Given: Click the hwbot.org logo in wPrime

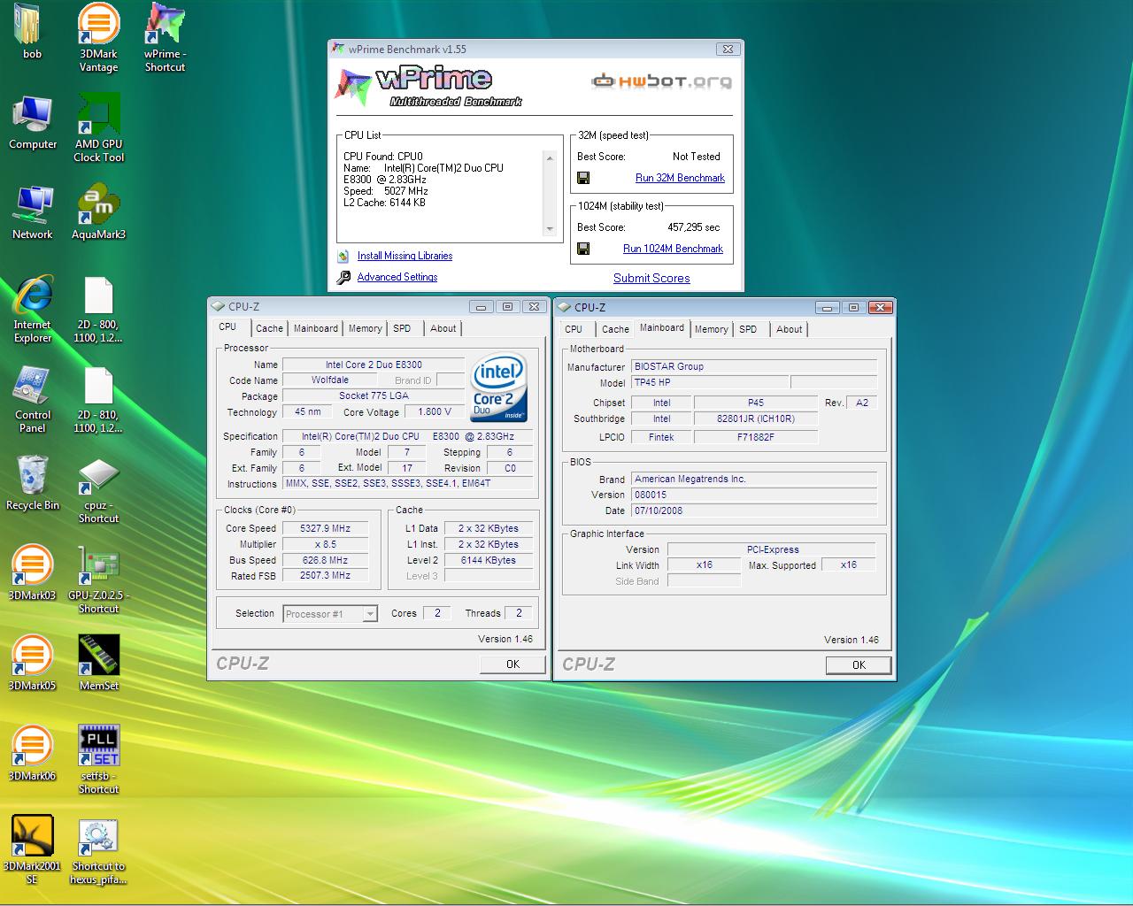Looking at the screenshot, I should click(661, 81).
